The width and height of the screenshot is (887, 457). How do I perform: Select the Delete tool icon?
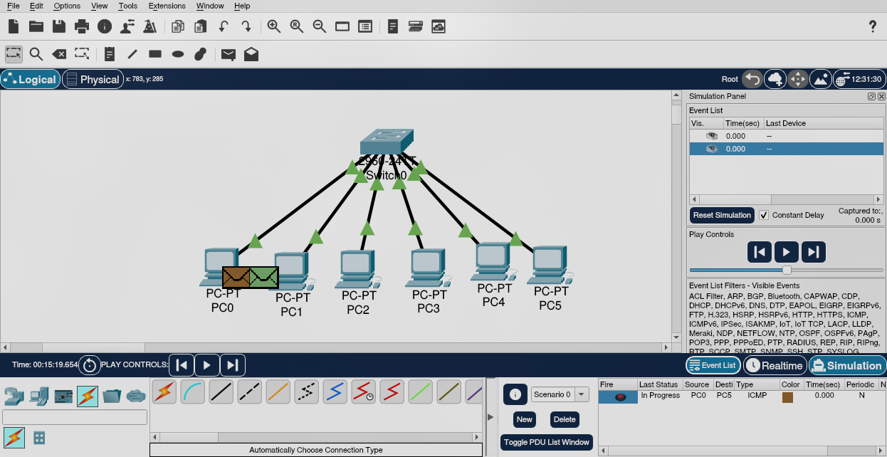pos(59,54)
